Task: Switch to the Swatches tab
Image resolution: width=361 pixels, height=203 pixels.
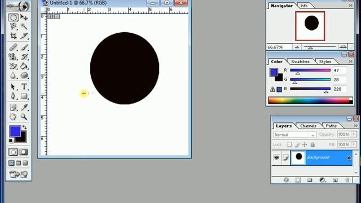Action: pos(300,61)
